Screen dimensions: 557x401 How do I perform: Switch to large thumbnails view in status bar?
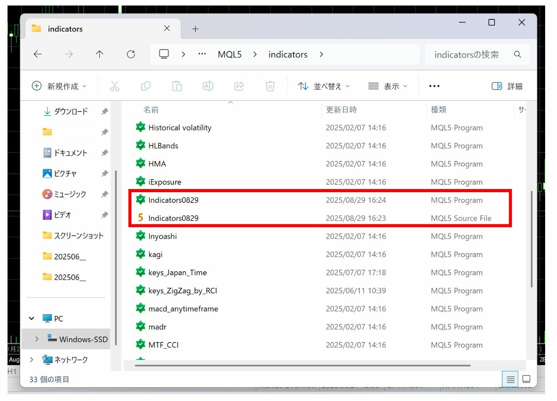[526, 379]
